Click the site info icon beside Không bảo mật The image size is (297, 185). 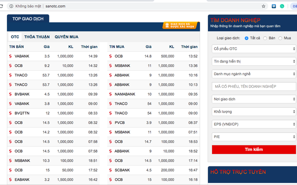tap(11, 6)
